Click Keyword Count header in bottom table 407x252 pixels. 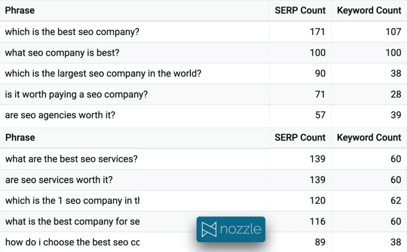(369, 137)
